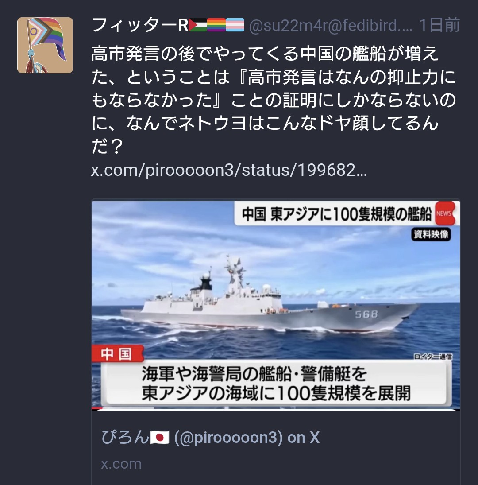478x485 pixels.
Task: Click the post text about 高市発言
Action: [x=274, y=100]
